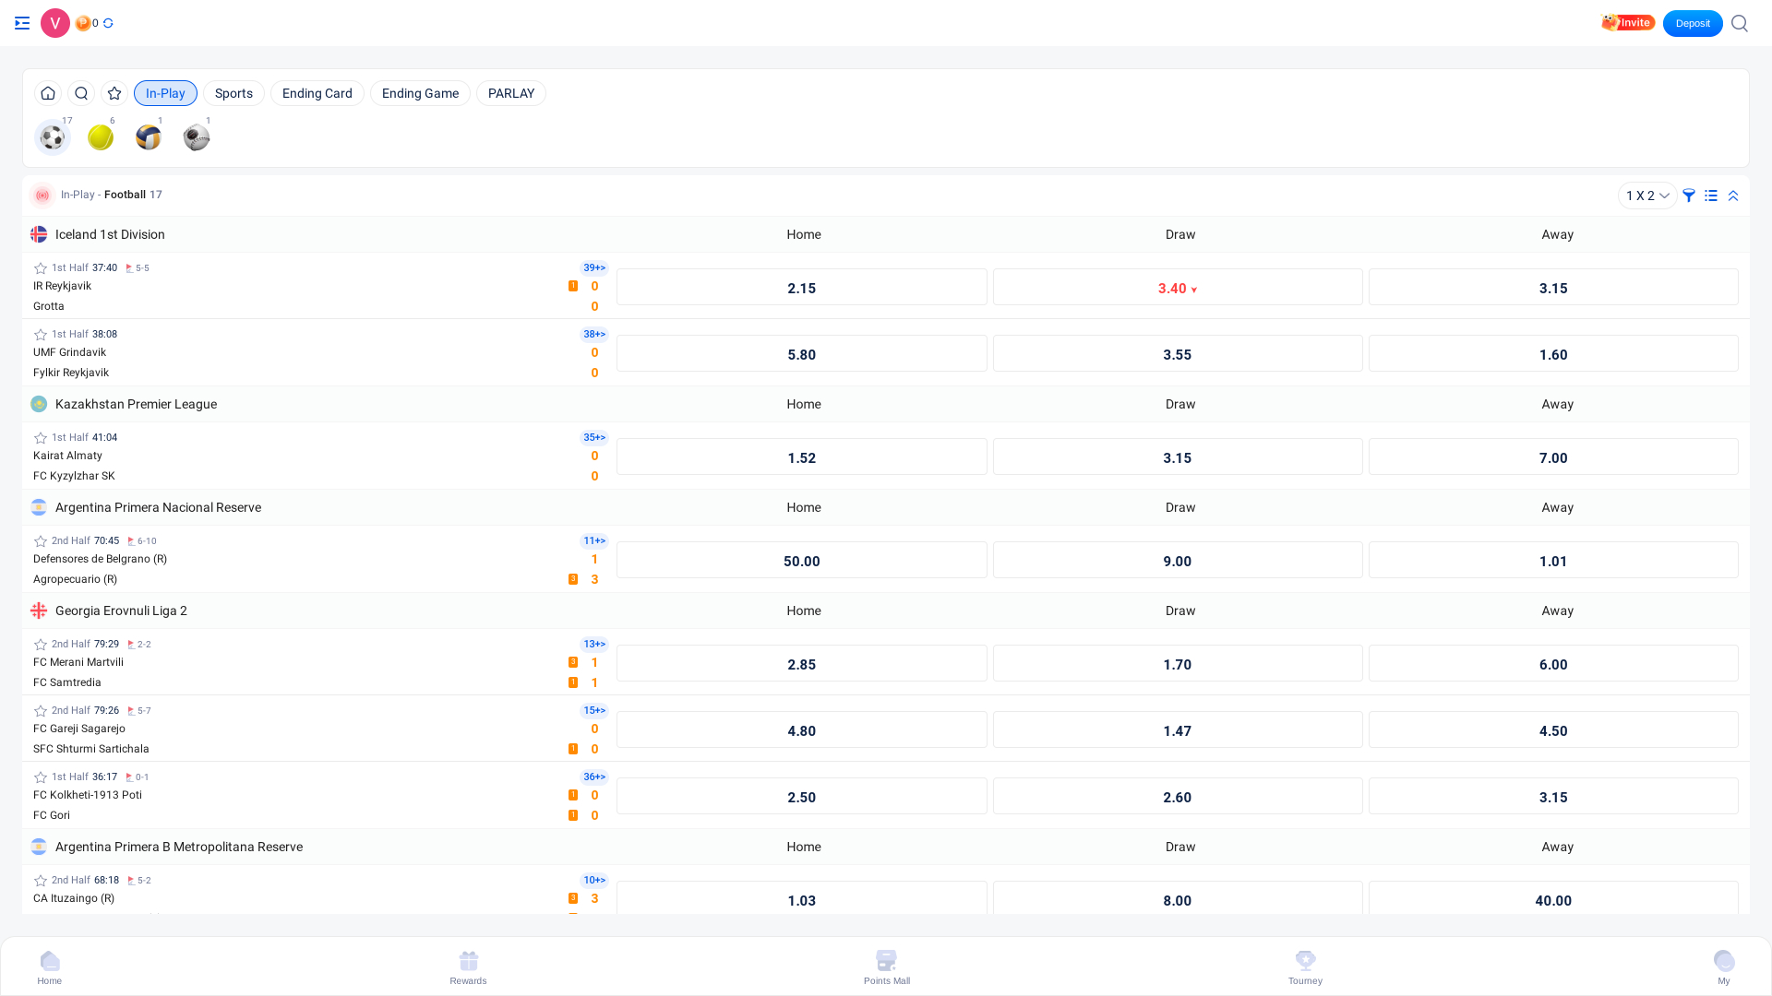Expand 11+ markets for Defensores de Belgrano

(594, 541)
